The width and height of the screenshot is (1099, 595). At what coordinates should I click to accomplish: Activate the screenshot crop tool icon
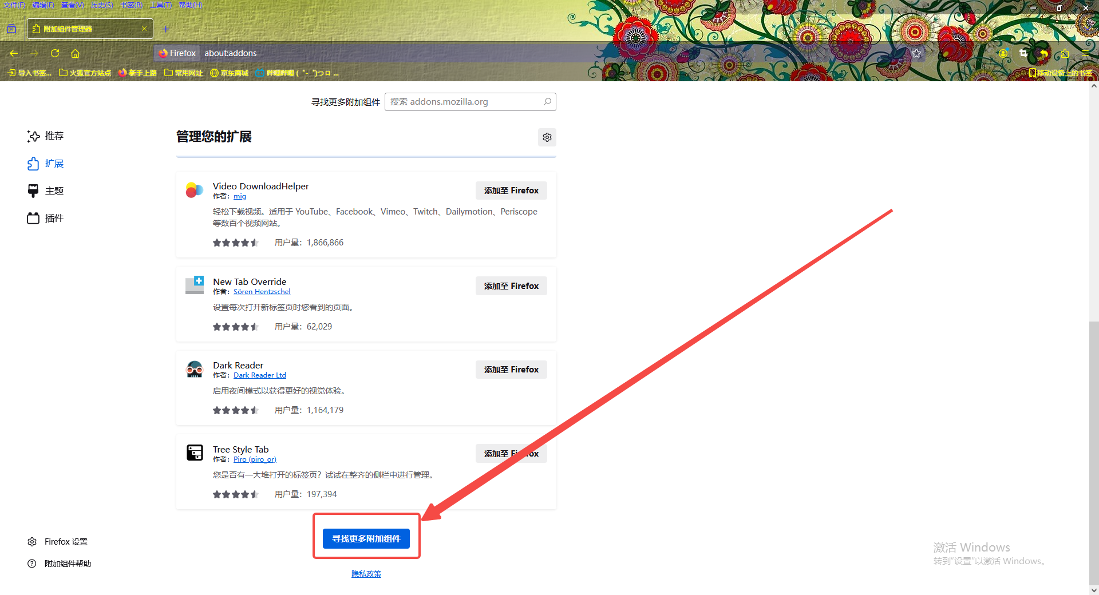click(x=1023, y=53)
